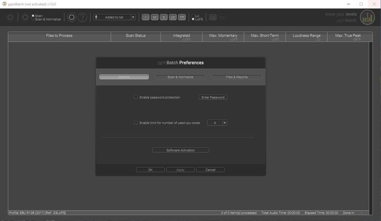Image resolution: width=381 pixels, height=221 pixels.
Task: Open the Files & Reports tab
Action: pos(237,77)
